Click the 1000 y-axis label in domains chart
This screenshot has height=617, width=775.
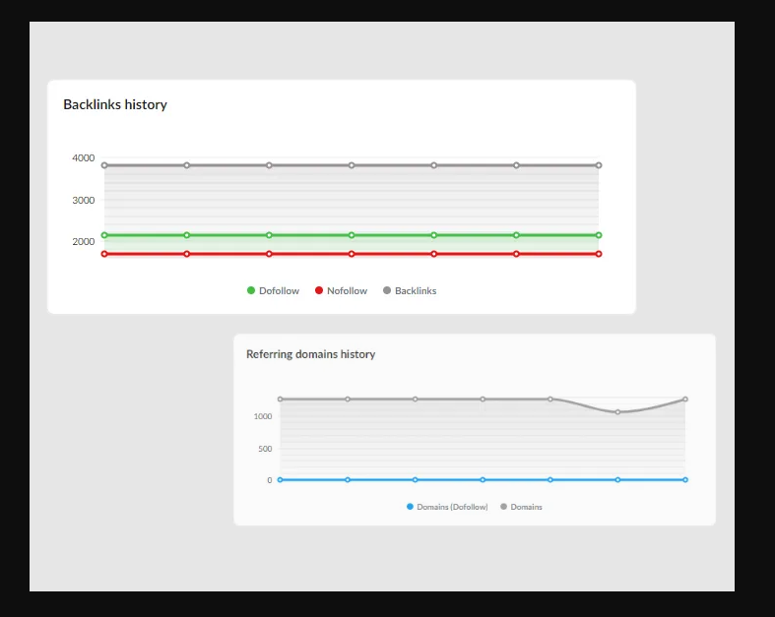coord(263,416)
